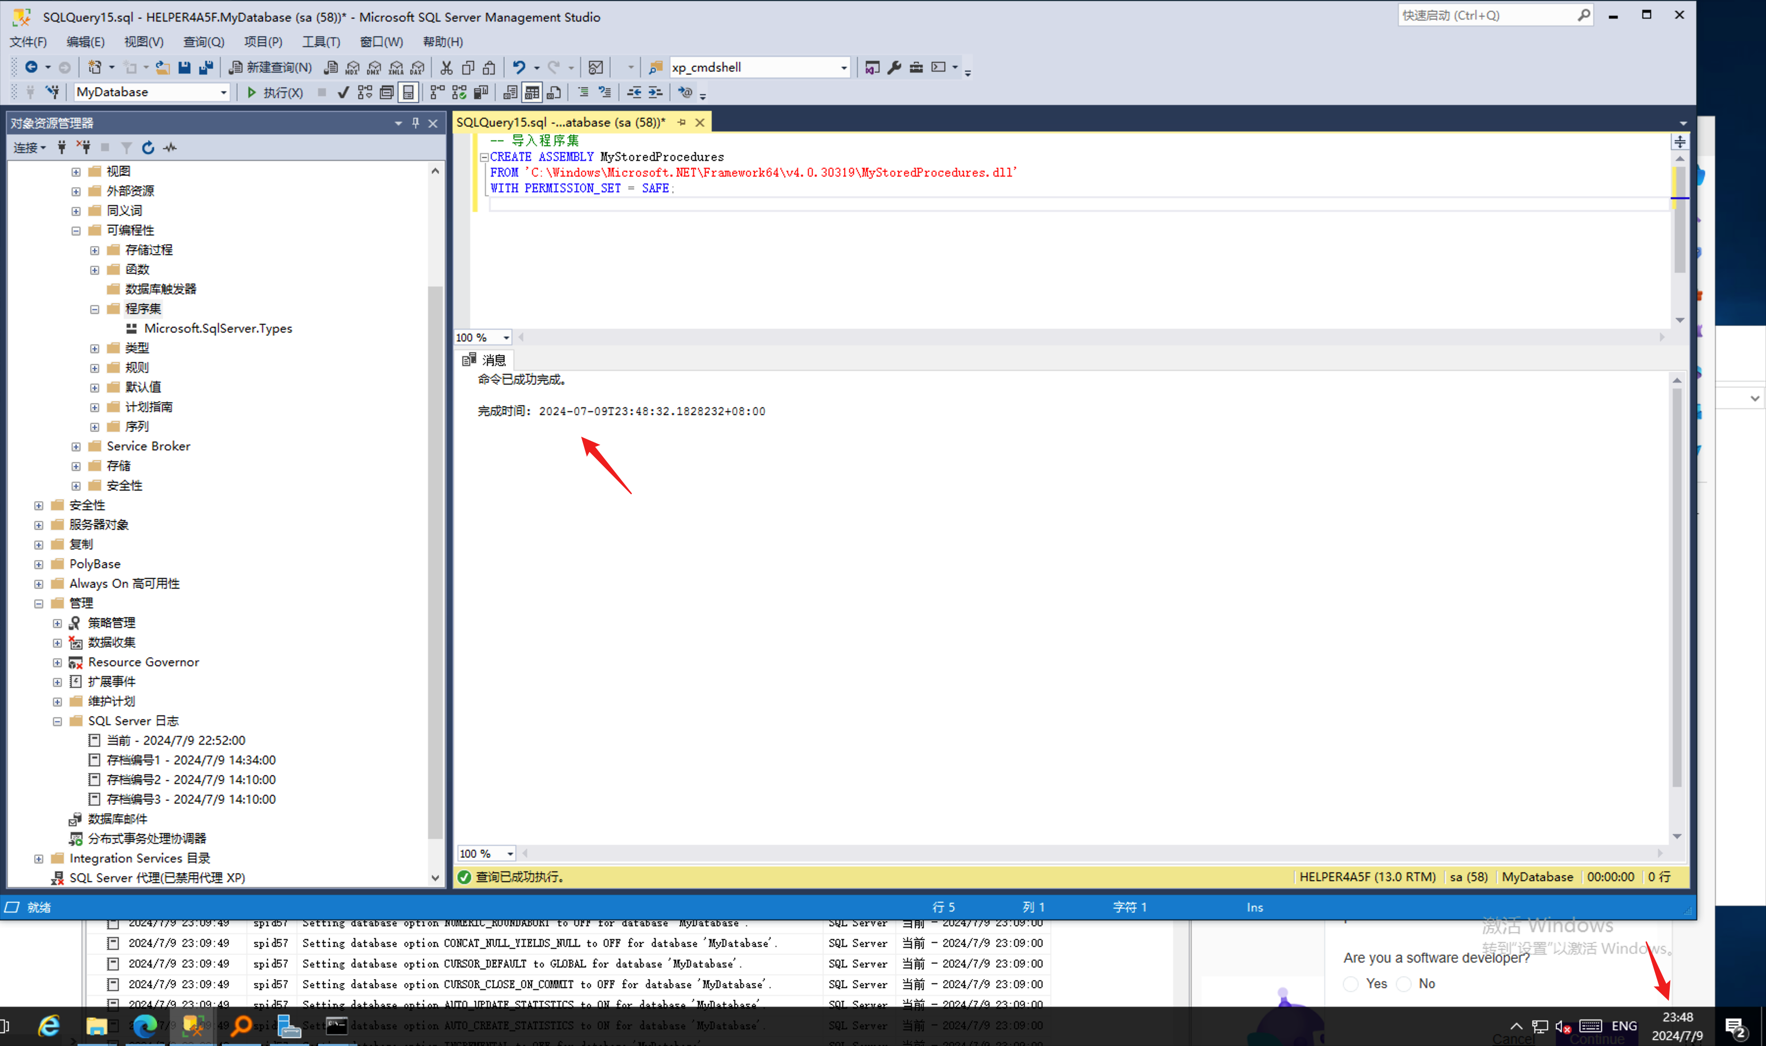This screenshot has width=1766, height=1046.
Task: Toggle the pin on SQLQuery15.sql tab
Action: (x=682, y=123)
